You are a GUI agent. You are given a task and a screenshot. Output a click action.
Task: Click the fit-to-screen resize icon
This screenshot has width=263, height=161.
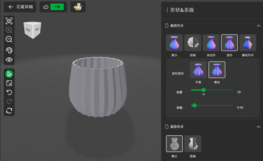pyautogui.click(x=9, y=83)
